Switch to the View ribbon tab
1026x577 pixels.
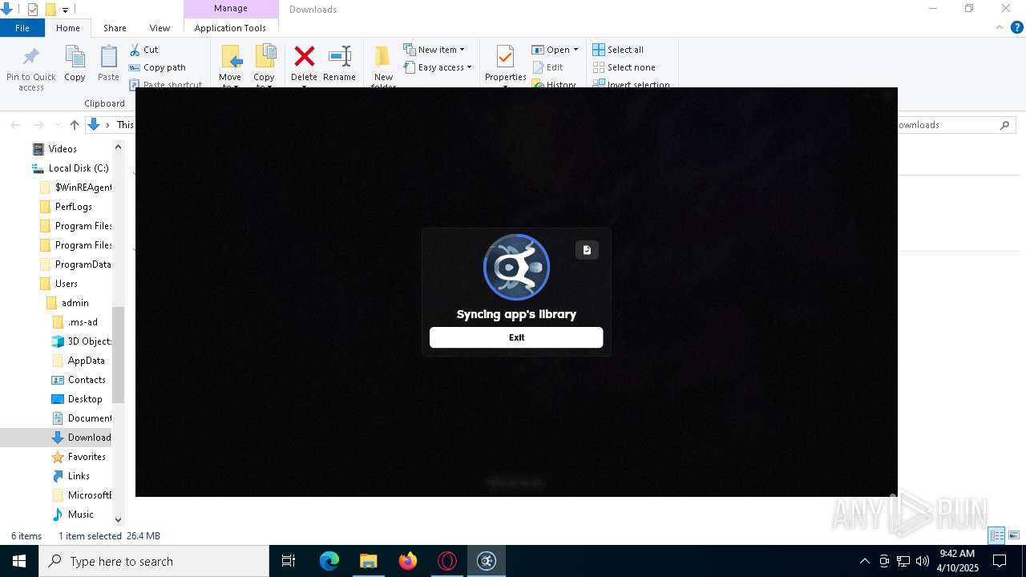(x=160, y=28)
